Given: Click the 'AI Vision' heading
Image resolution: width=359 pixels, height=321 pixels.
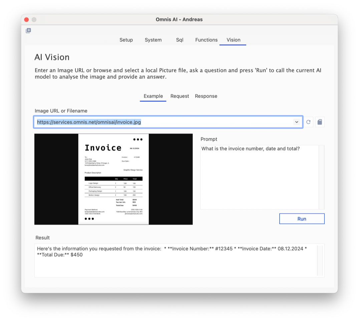Looking at the screenshot, I should [x=52, y=58].
